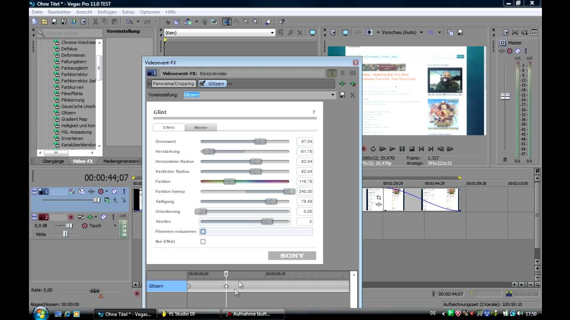Click the mixer dim output icon
570x320 pixels.
(x=525, y=32)
